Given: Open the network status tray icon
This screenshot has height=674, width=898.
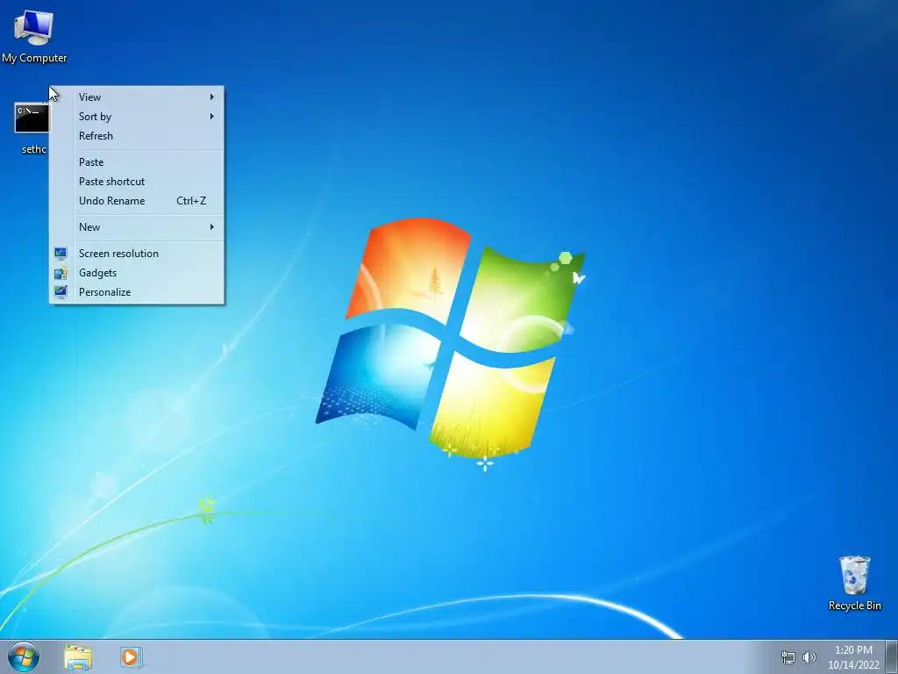Looking at the screenshot, I should [x=788, y=657].
